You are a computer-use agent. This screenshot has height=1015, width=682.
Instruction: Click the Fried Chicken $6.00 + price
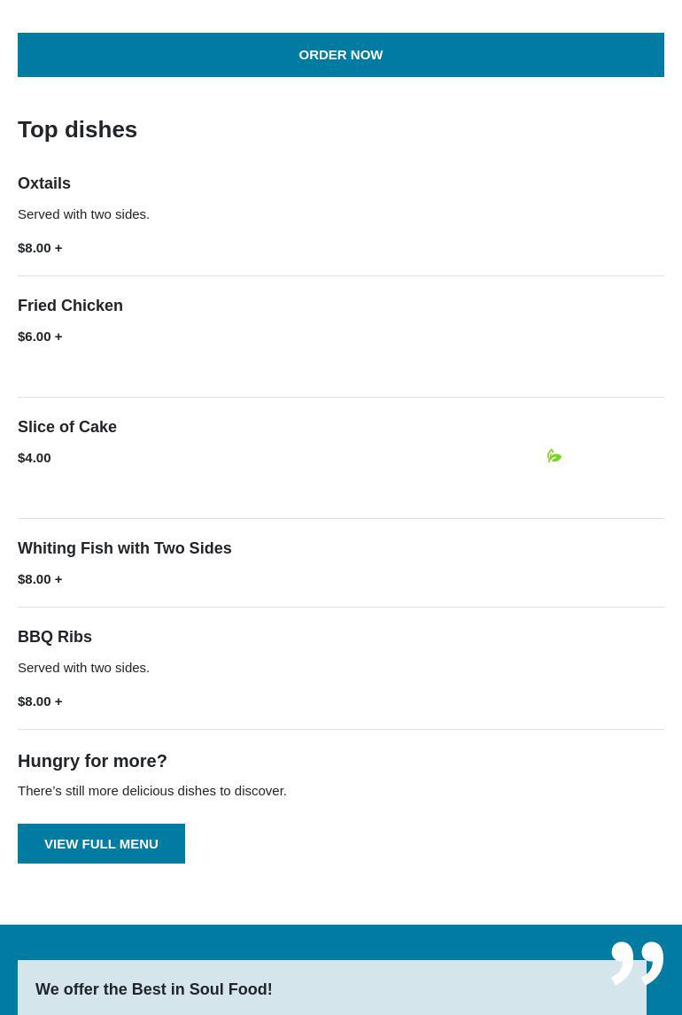(40, 337)
